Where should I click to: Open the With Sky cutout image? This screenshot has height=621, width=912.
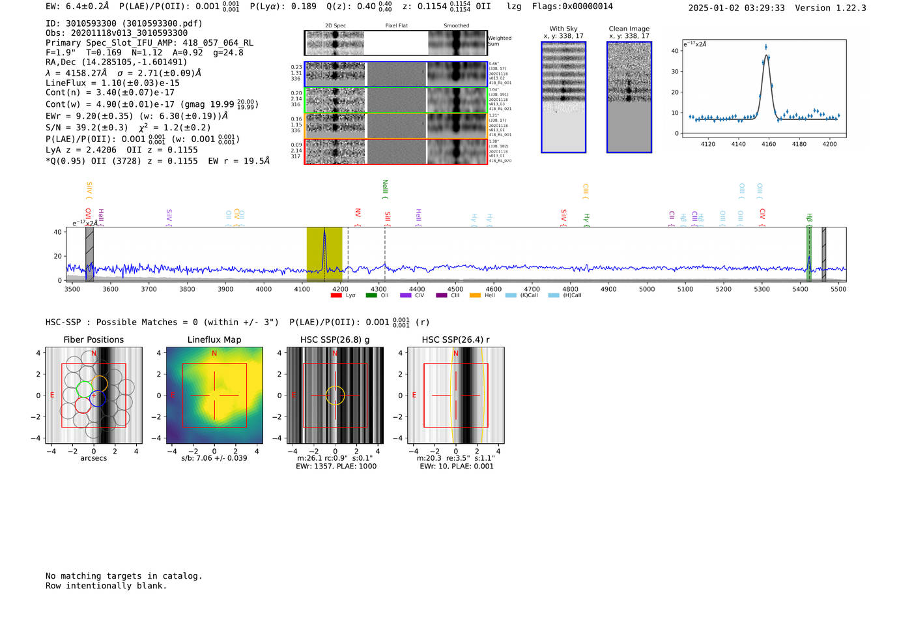[x=563, y=97]
